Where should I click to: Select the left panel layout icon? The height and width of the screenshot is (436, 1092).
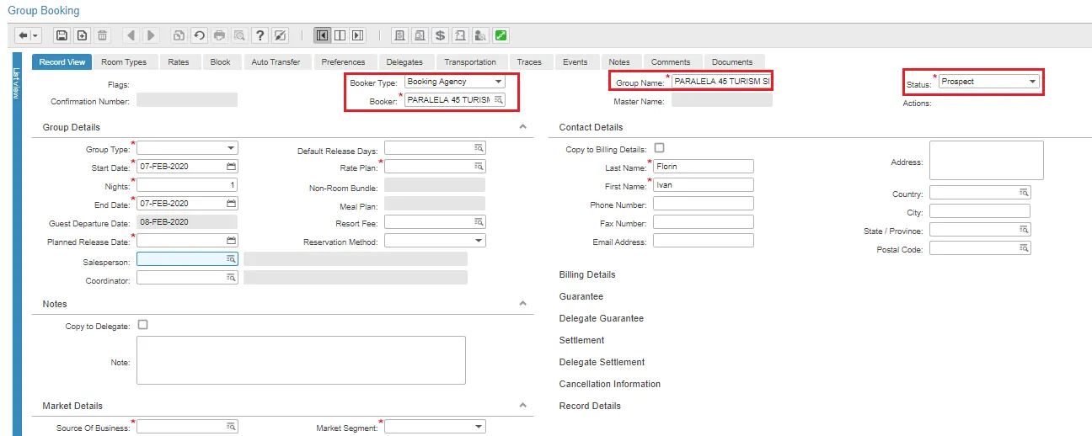click(322, 35)
